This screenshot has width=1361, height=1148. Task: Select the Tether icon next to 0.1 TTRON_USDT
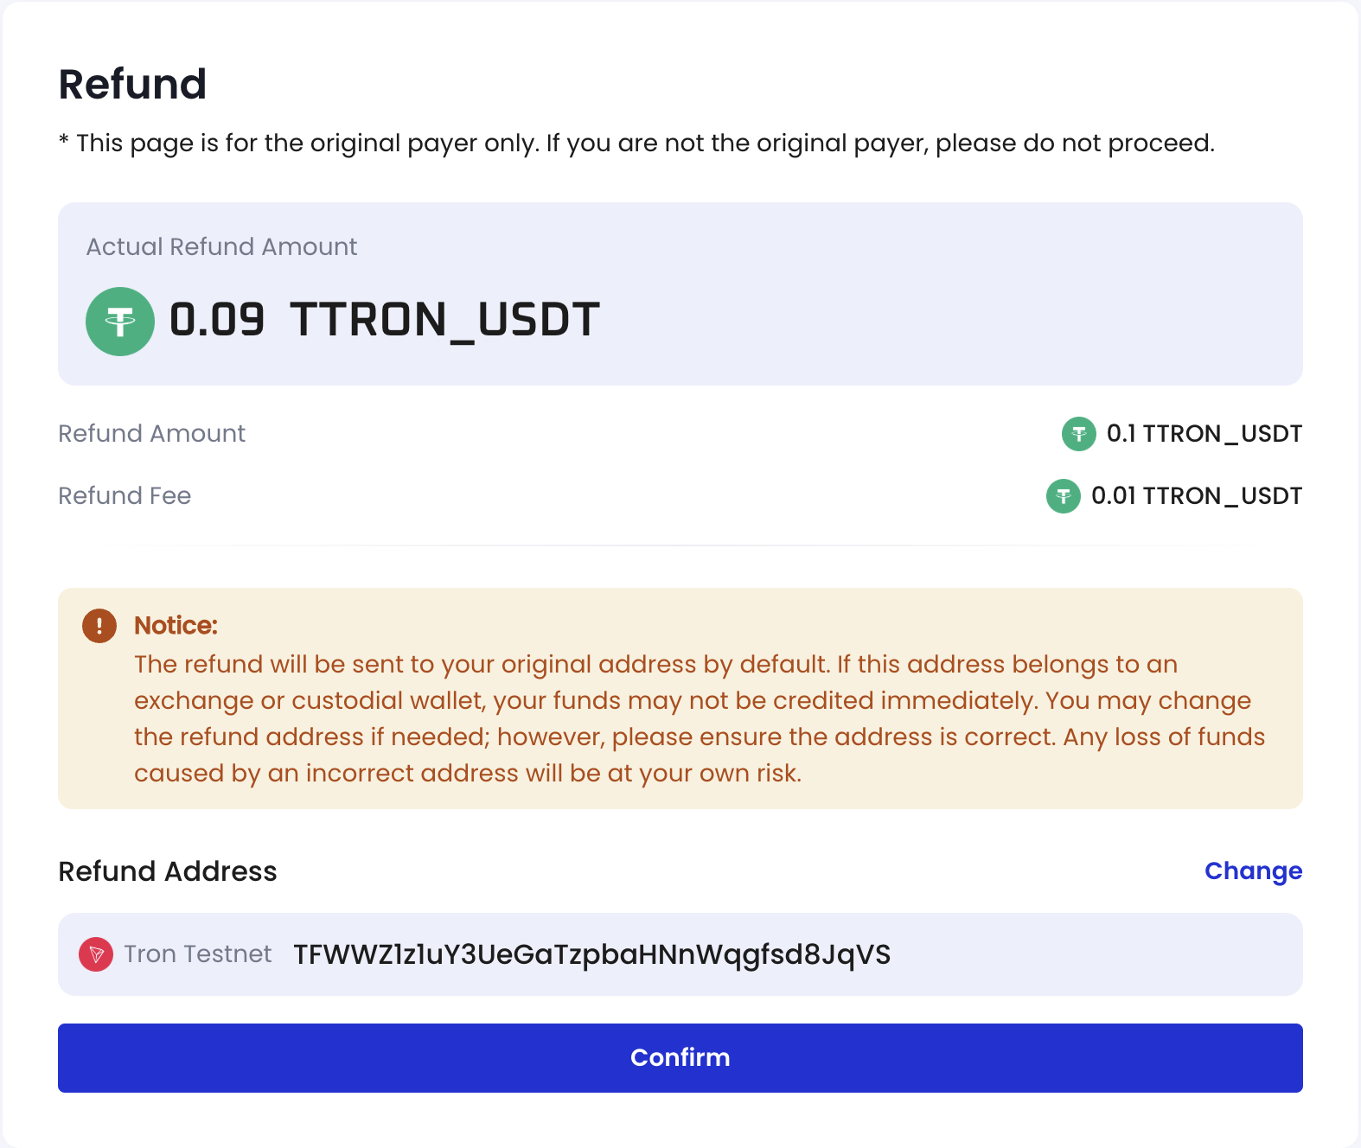click(x=1077, y=434)
